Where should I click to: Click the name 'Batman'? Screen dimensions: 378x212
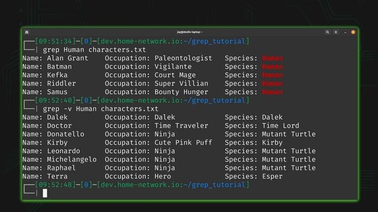pos(59,67)
